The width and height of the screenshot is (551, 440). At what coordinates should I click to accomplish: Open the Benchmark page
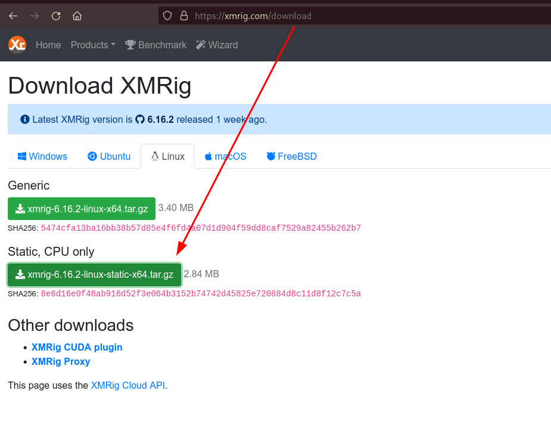[155, 45]
